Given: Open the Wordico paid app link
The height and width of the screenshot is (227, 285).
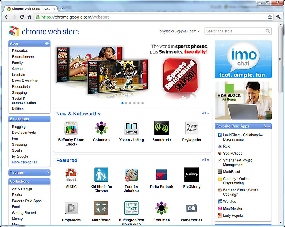Looking at the screenshot, I should (230, 201).
